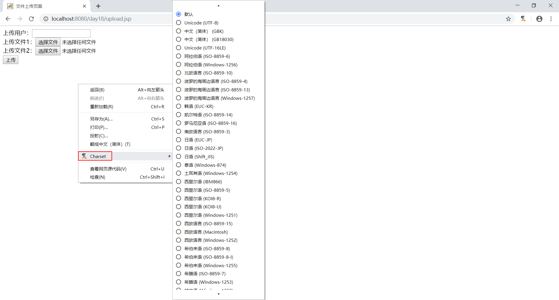Bookmark this page with the star icon

point(508,19)
